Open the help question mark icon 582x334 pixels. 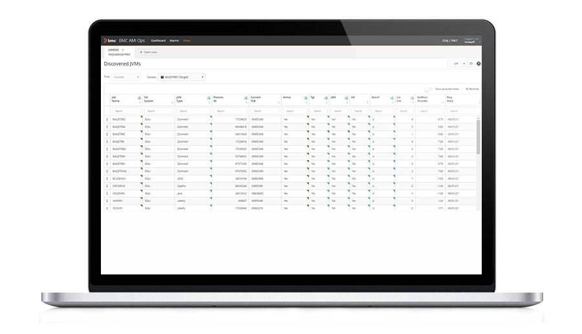(x=479, y=64)
